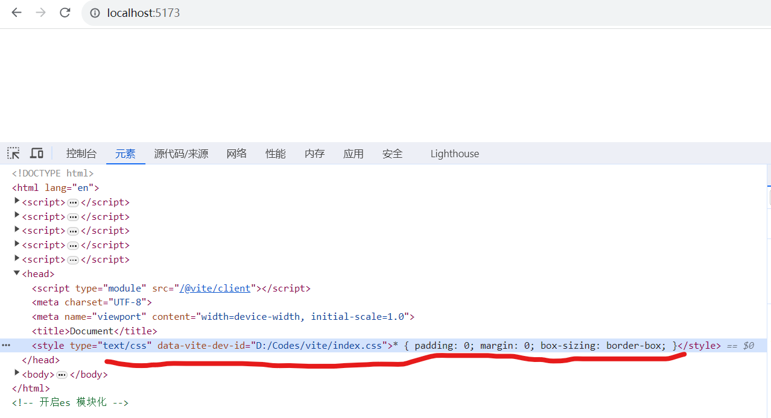Click the "module" type attribute value
771x418 pixels.
125,288
